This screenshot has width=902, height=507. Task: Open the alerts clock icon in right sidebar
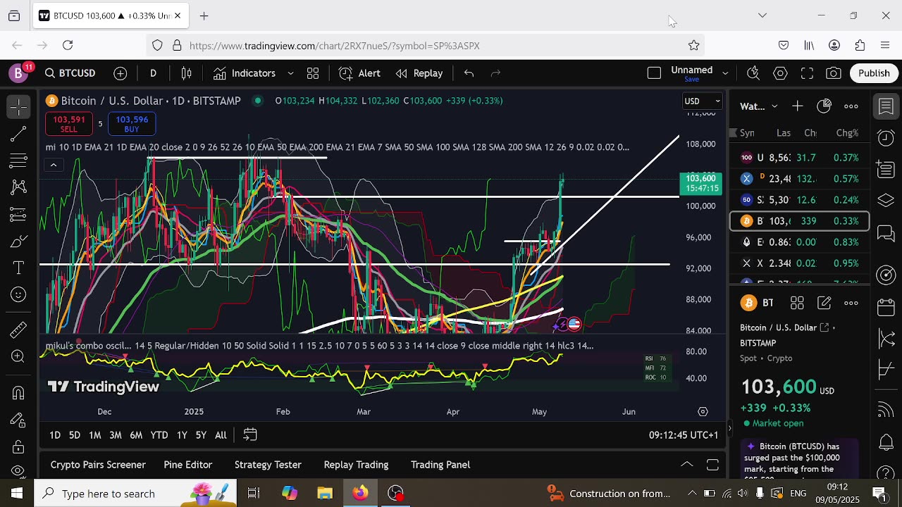click(x=886, y=137)
